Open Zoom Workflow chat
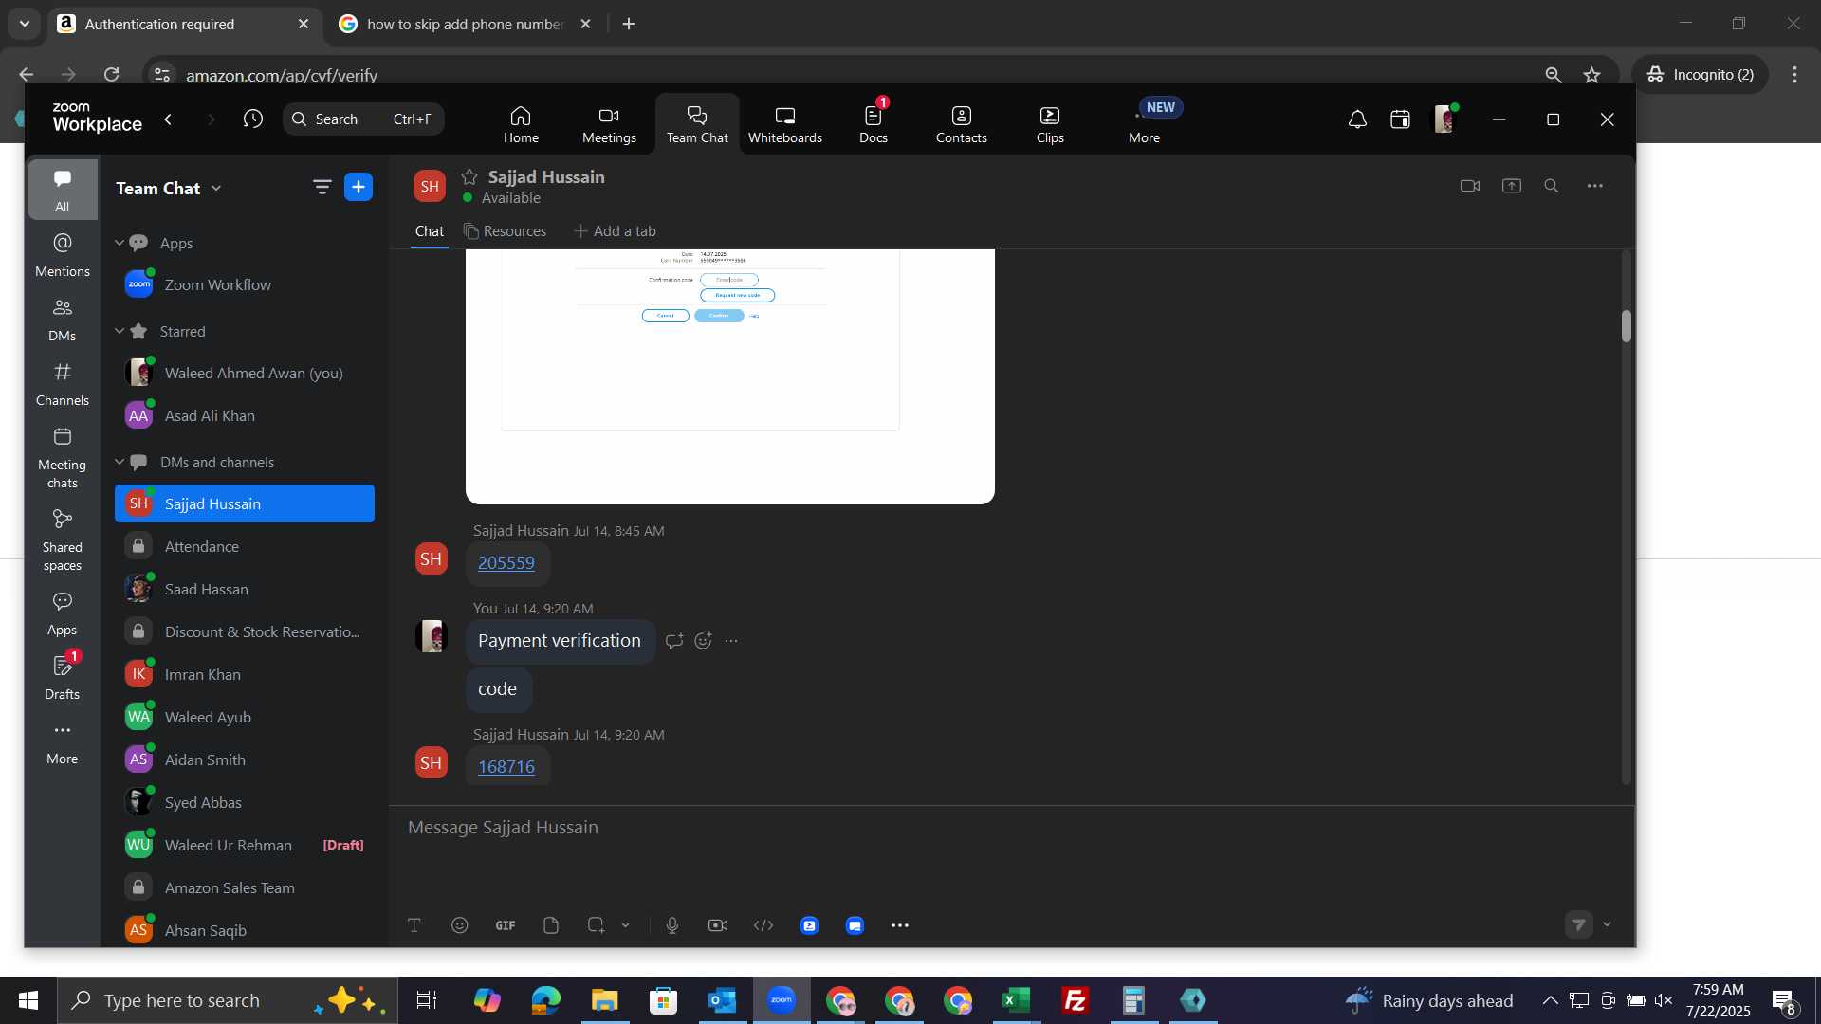This screenshot has width=1821, height=1024. (245, 284)
